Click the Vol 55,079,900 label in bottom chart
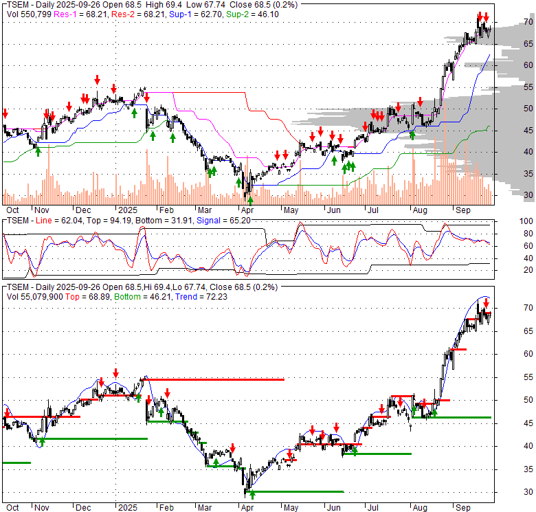The width and height of the screenshot is (536, 512). (x=34, y=297)
